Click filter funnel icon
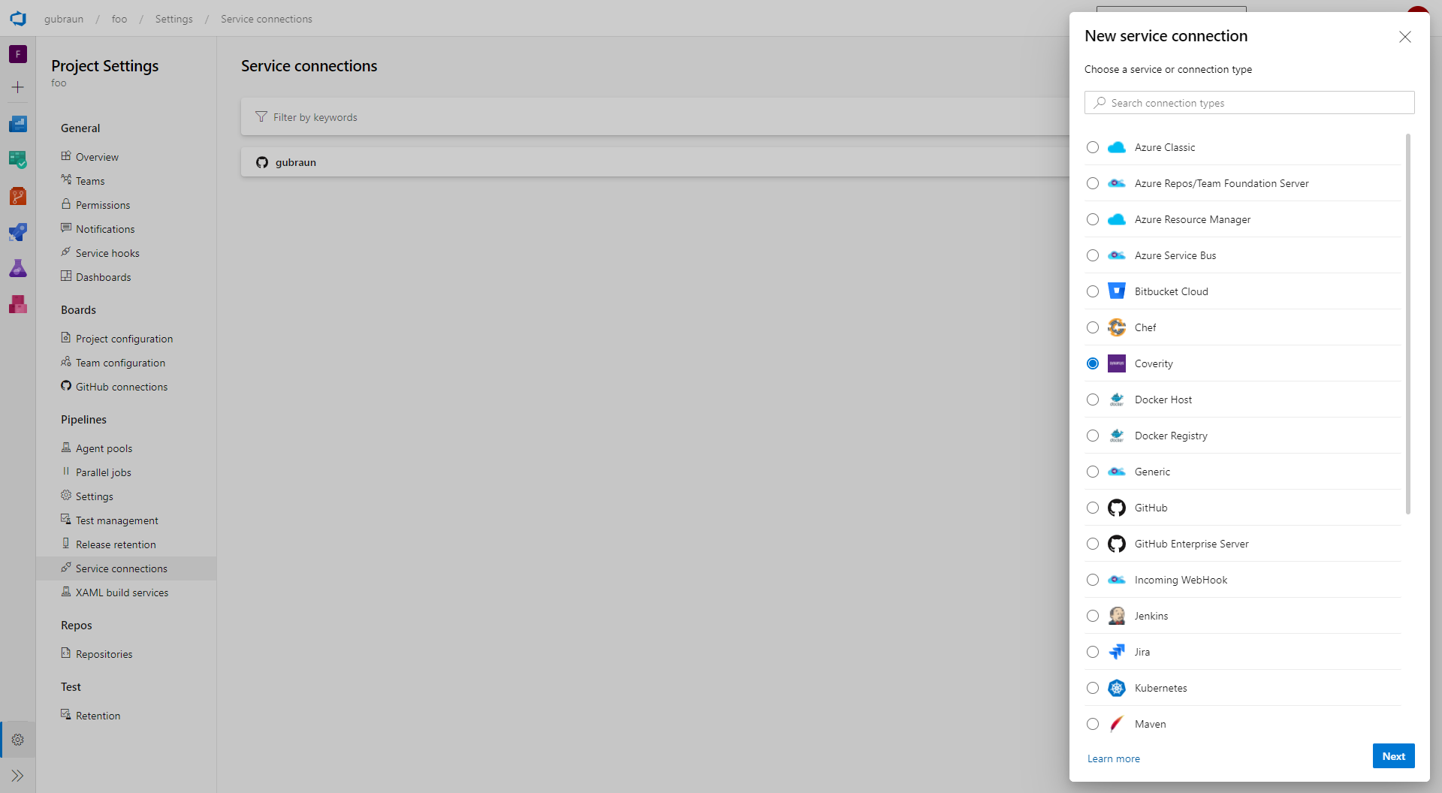The image size is (1442, 793). (x=261, y=116)
